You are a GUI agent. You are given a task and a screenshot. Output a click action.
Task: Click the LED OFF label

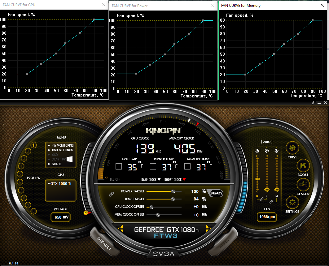tap(115, 179)
